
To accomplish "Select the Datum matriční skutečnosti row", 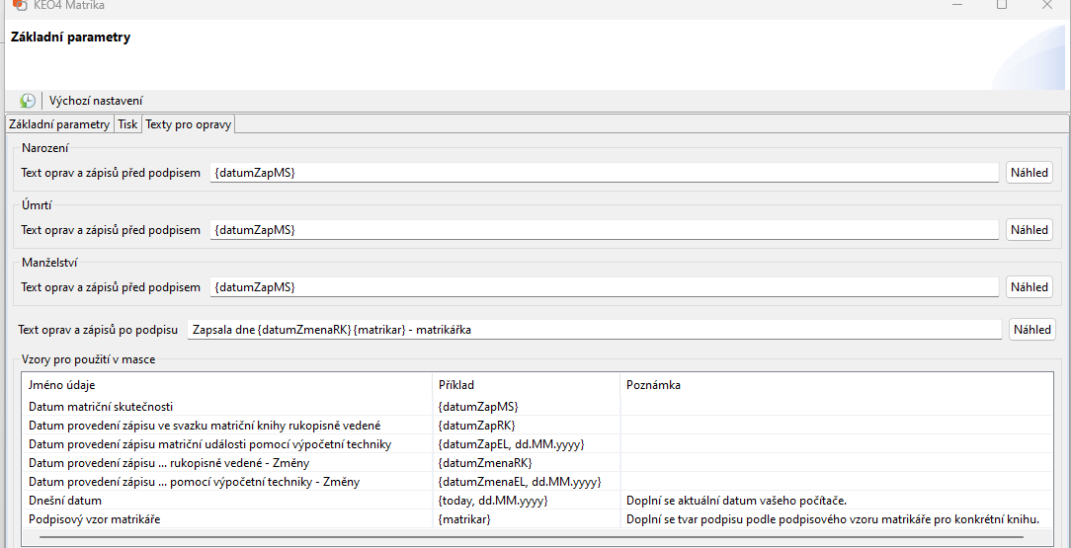I will pyautogui.click(x=102, y=407).
